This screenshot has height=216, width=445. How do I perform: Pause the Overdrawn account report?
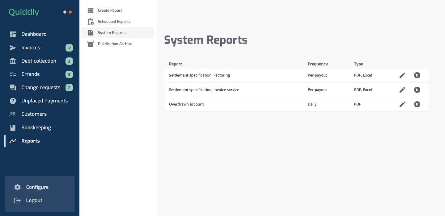[417, 104]
